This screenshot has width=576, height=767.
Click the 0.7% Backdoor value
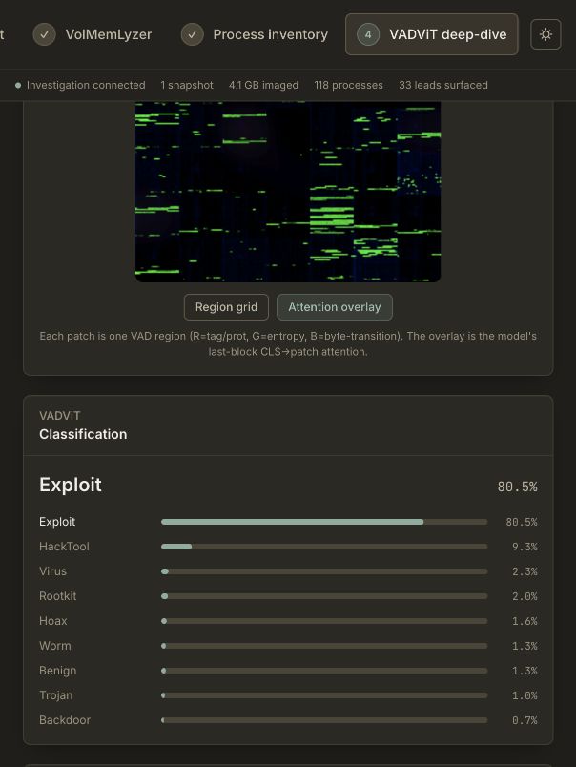tap(525, 720)
